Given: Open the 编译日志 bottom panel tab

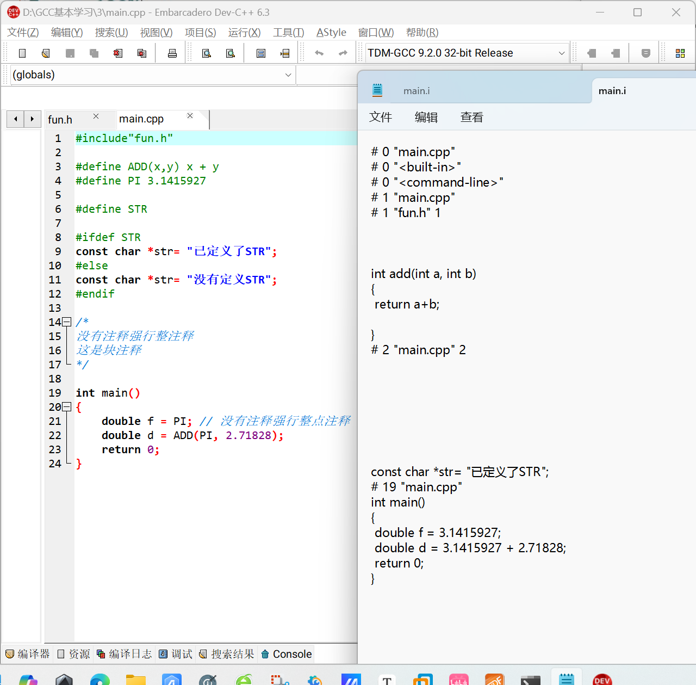Looking at the screenshot, I should [x=125, y=654].
